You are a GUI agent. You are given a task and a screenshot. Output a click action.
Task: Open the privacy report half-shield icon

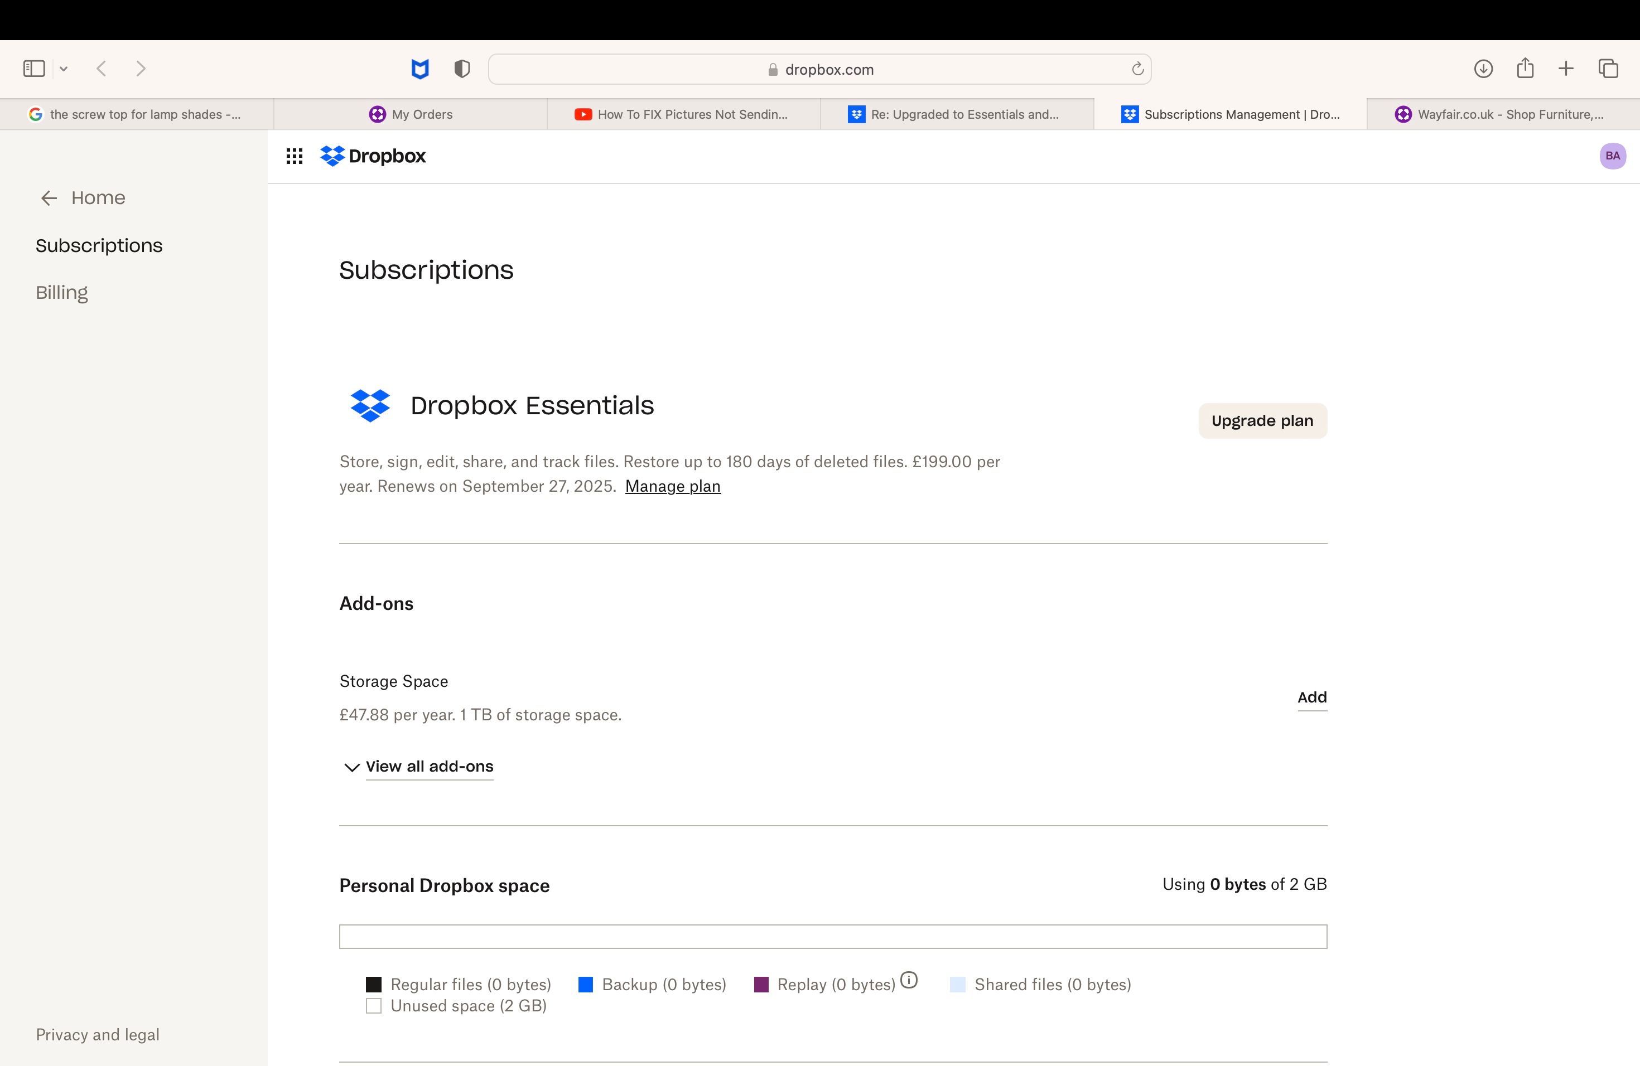click(x=462, y=69)
